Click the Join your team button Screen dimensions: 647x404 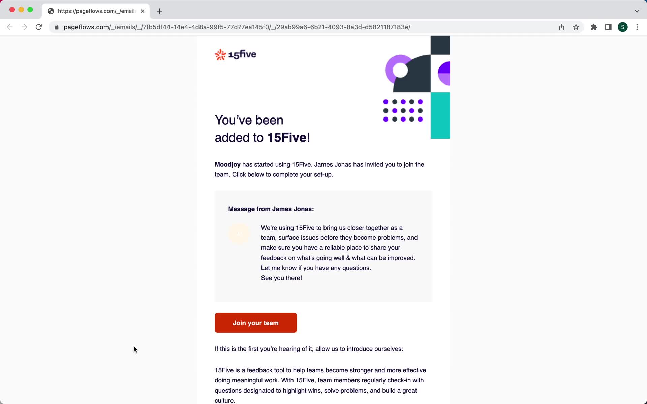tap(255, 323)
